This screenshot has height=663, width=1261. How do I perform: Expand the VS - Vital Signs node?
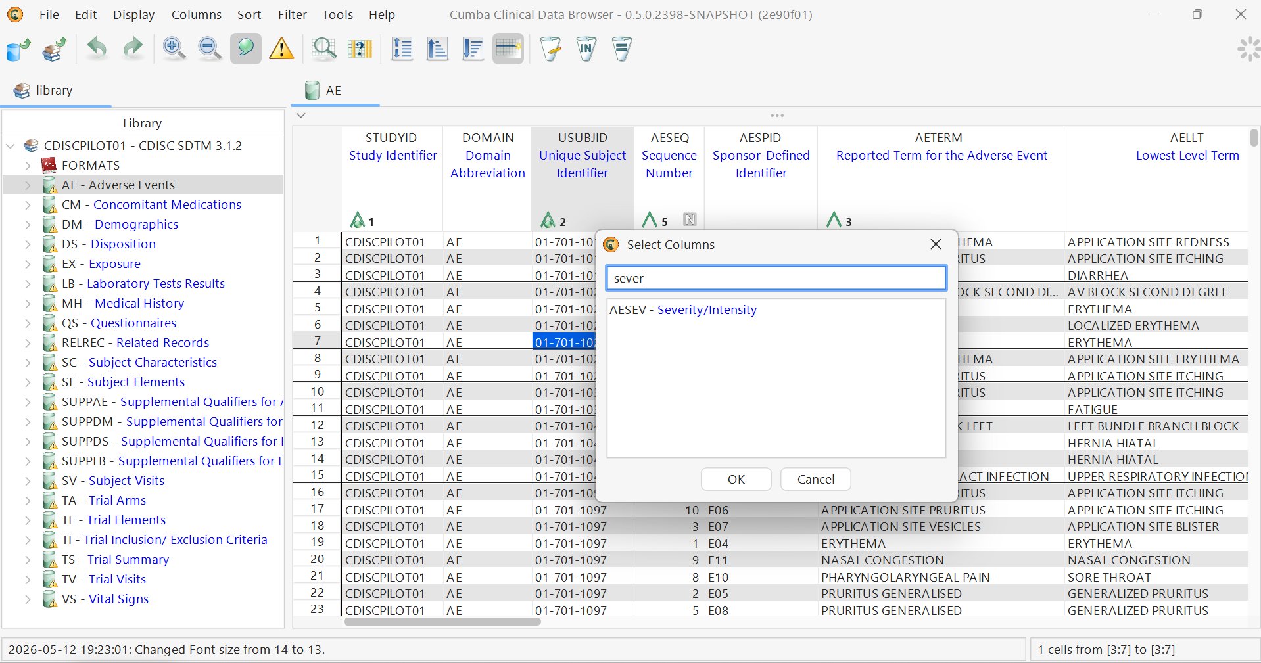click(x=28, y=599)
